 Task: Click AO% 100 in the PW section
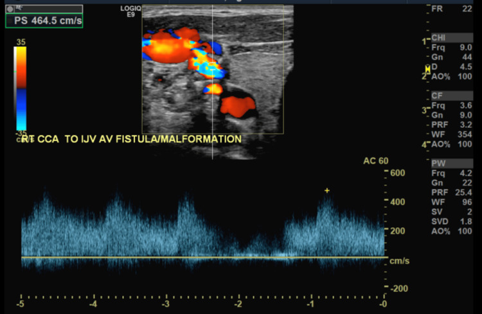(x=451, y=231)
